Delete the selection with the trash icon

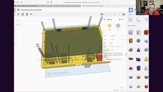click(27, 14)
